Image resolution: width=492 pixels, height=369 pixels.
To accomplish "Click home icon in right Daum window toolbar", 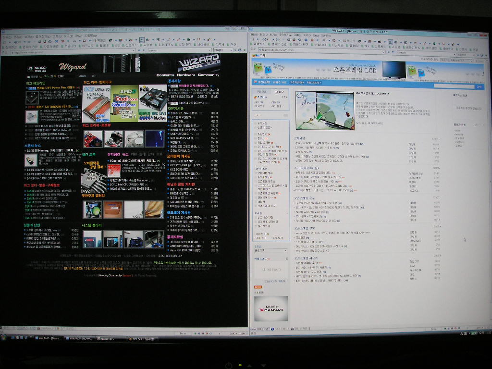I will [299, 40].
